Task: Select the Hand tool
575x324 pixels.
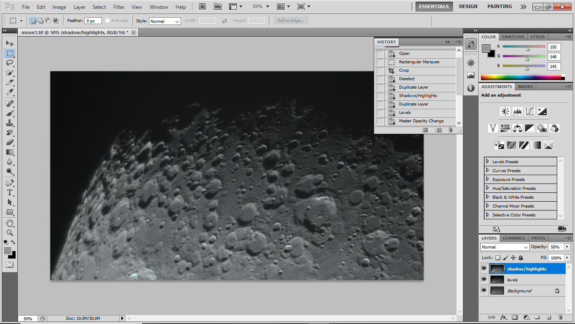Action: pos(10,223)
